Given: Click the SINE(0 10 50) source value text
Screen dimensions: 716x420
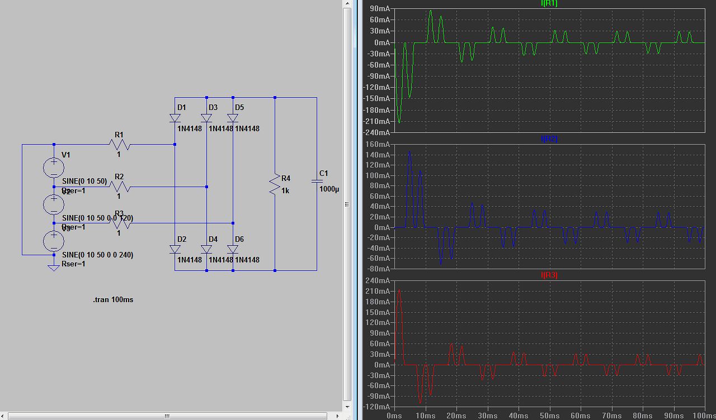Looking at the screenshot, I should click(x=84, y=181).
